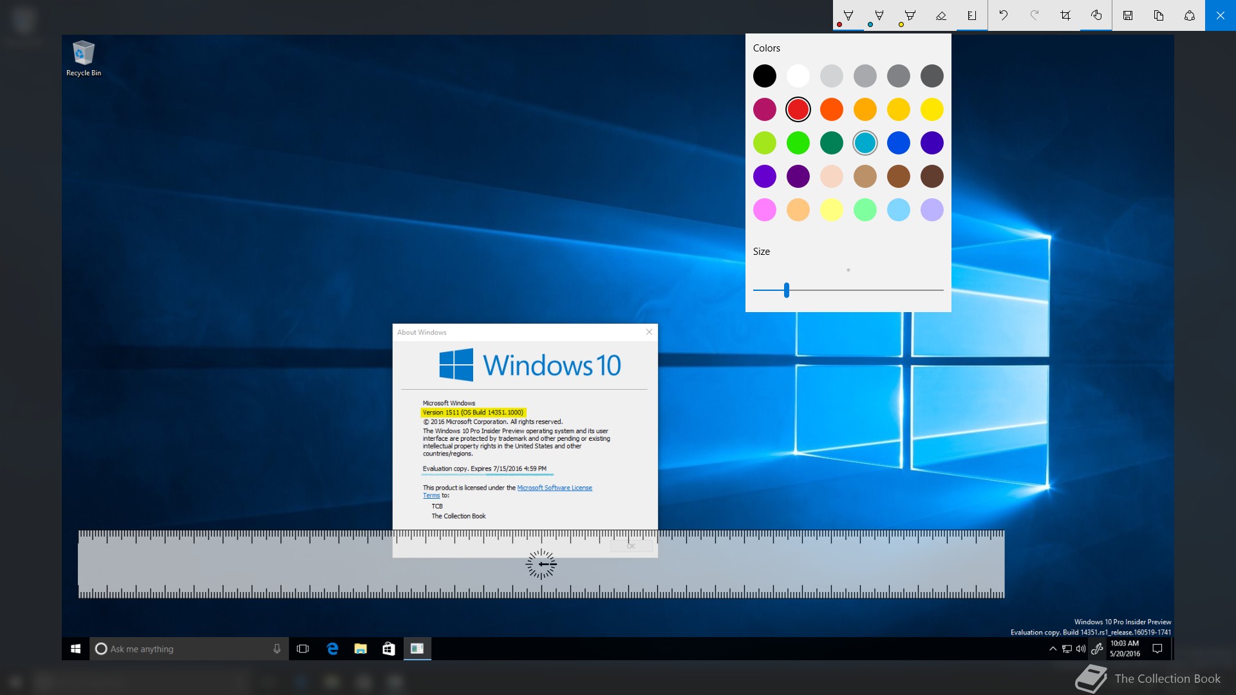Click the Ask me anything search box
Image resolution: width=1236 pixels, height=695 pixels.
[x=190, y=649]
